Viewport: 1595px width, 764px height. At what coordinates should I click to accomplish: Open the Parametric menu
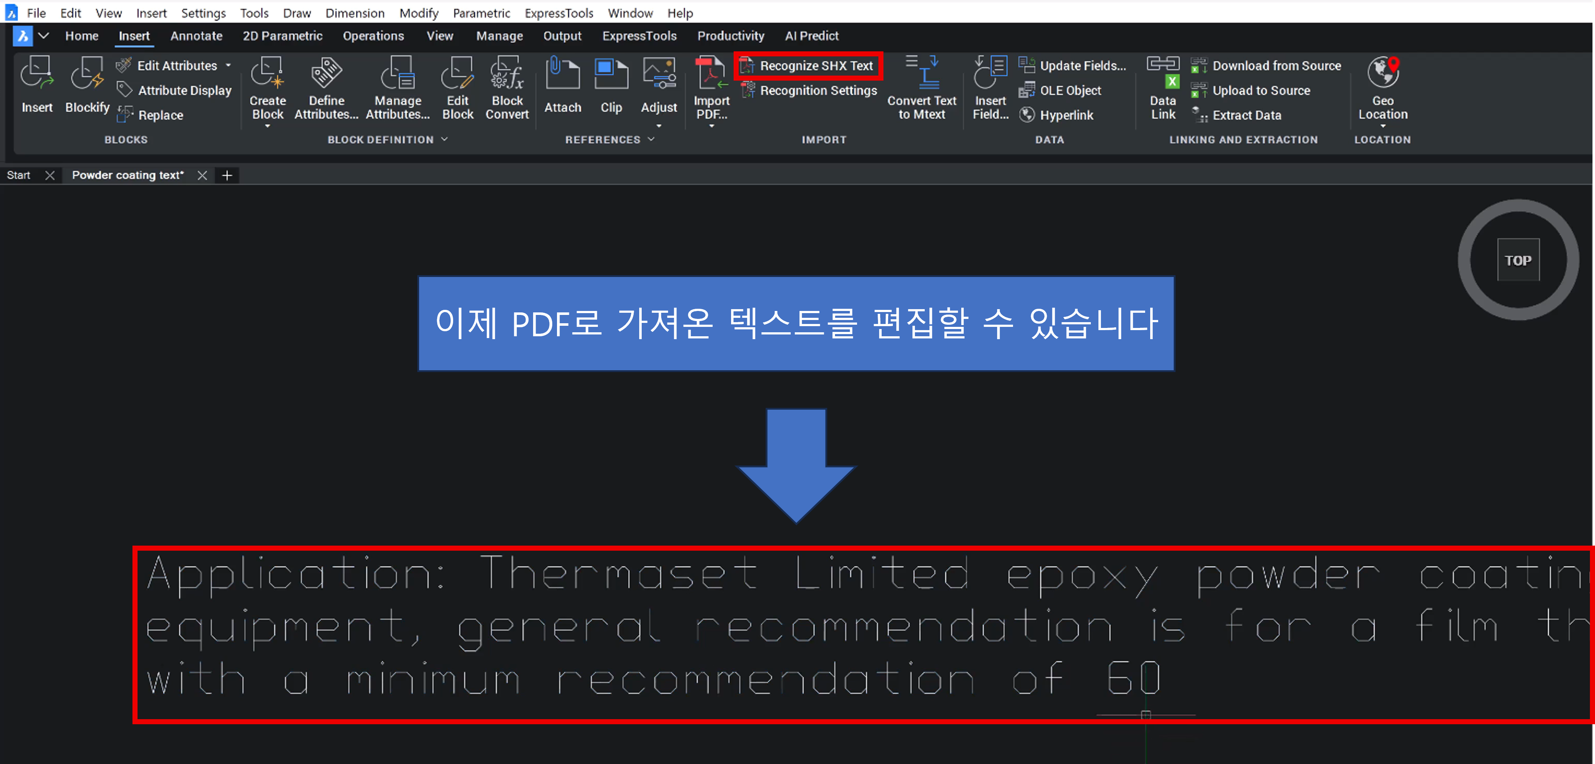pyautogui.click(x=482, y=12)
